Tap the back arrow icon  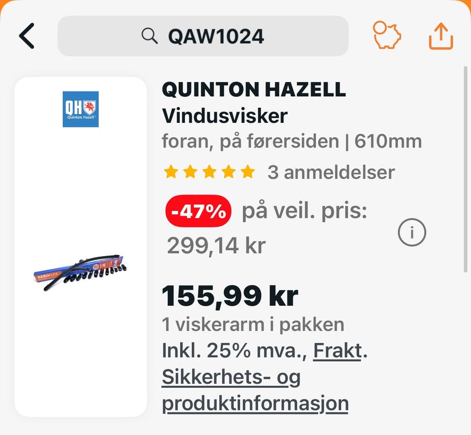pos(26,36)
